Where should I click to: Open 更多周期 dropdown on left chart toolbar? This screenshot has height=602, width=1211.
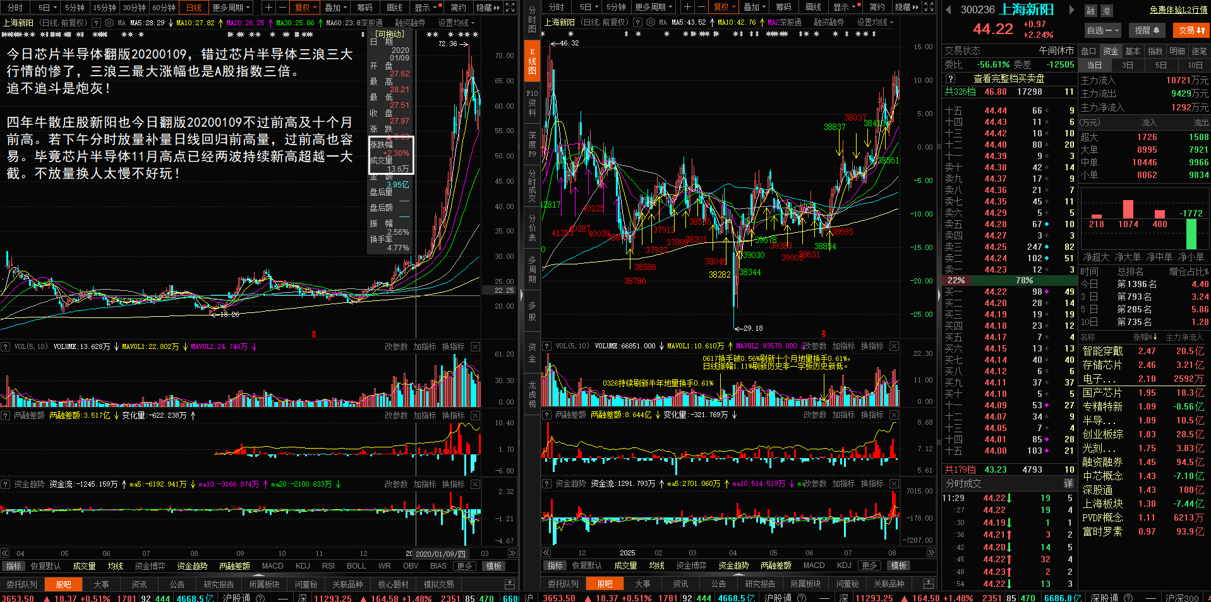click(x=231, y=8)
